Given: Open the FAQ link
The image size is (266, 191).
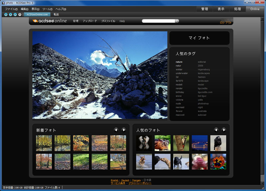Looking at the screenshot, I should click(122, 21).
